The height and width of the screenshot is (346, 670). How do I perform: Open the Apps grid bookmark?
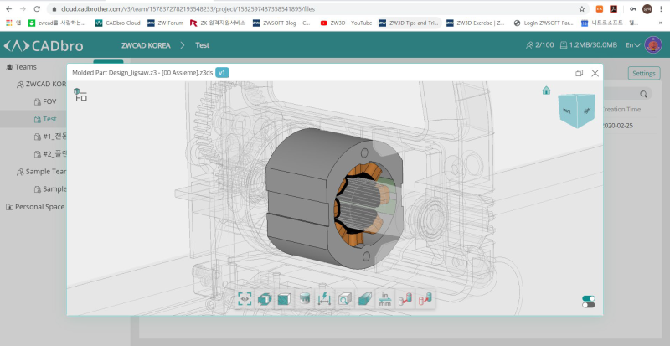coord(13,23)
